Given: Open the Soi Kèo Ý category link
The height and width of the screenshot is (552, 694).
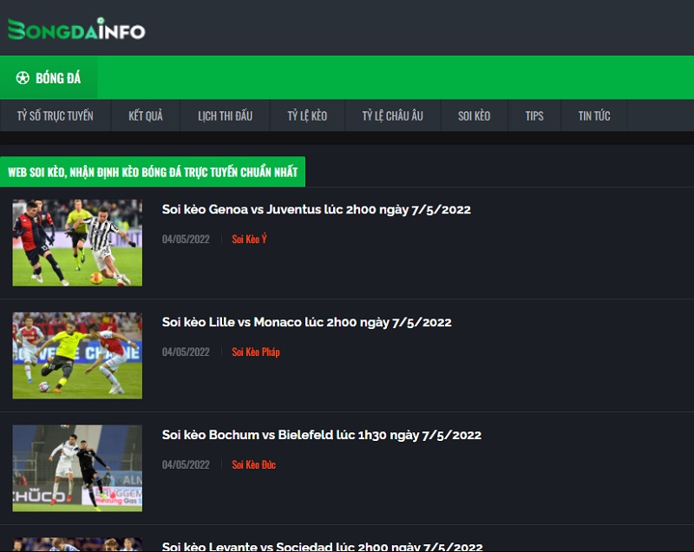Looking at the screenshot, I should (249, 239).
